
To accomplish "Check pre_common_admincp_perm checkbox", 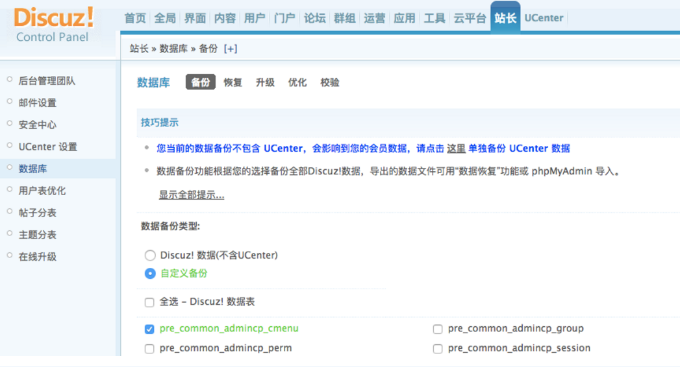I will coord(149,348).
